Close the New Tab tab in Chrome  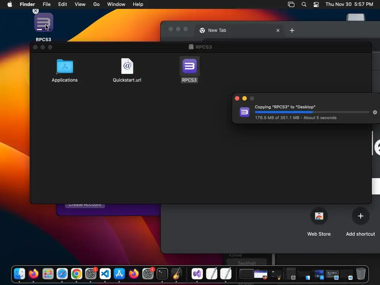click(x=278, y=30)
